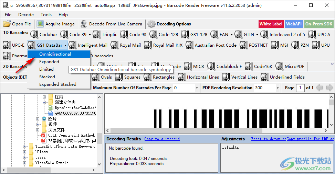
Task: Click the Ovals object icon
Action: [x=95, y=77]
